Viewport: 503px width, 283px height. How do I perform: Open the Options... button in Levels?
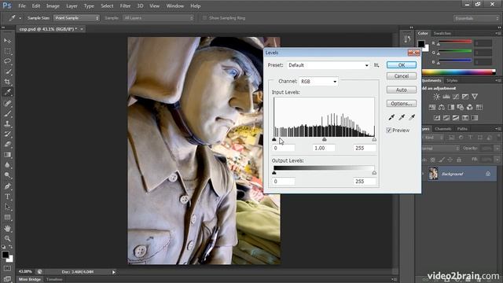point(402,104)
